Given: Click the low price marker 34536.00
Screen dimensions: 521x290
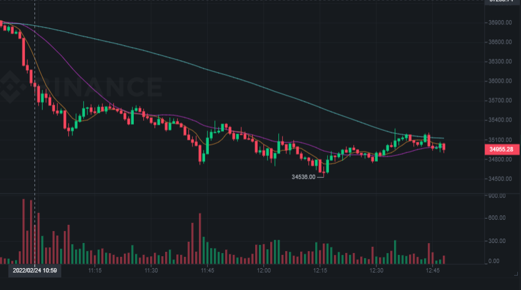Looking at the screenshot, I should (x=303, y=177).
